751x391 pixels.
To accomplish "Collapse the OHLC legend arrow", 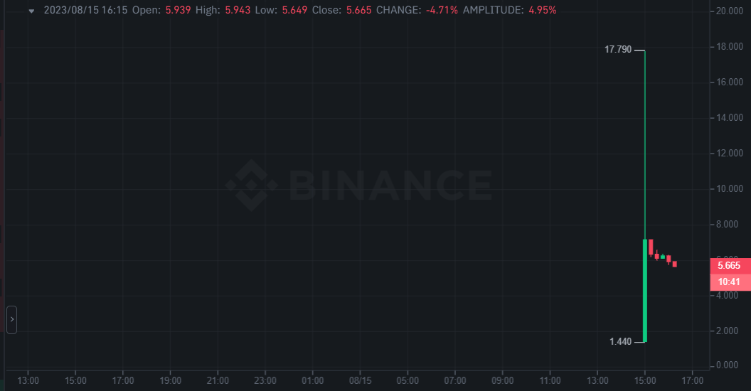I will [x=31, y=11].
